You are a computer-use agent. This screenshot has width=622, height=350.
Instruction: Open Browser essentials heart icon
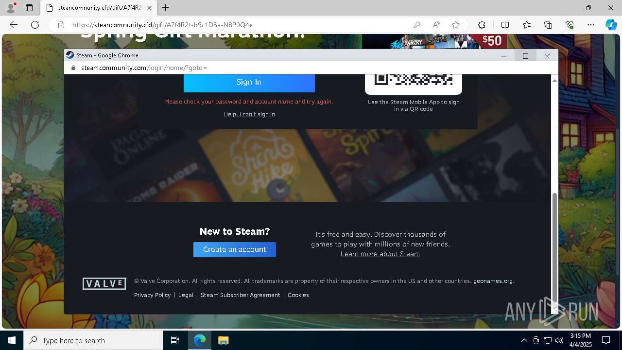570,25
